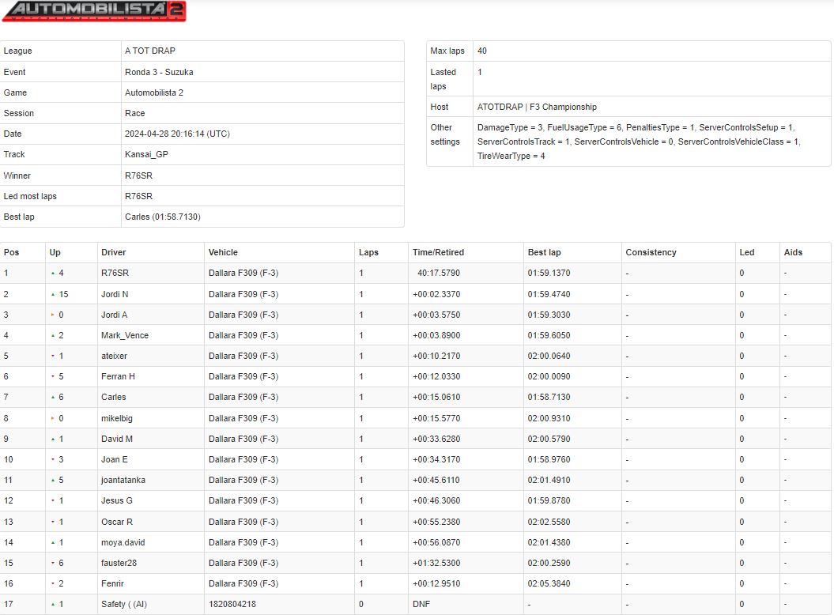Select driver name Jordi N
The image size is (834, 615).
point(115,294)
